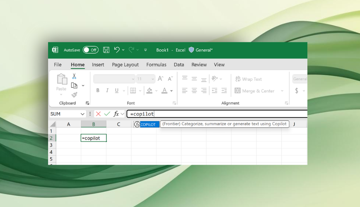Open the Name Box dropdown showing SUM
Viewport: 360px width, 207px height.
82,114
